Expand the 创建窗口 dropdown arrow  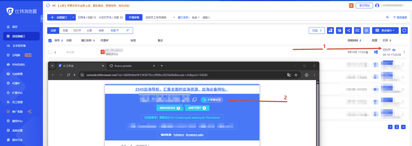click(x=73, y=17)
